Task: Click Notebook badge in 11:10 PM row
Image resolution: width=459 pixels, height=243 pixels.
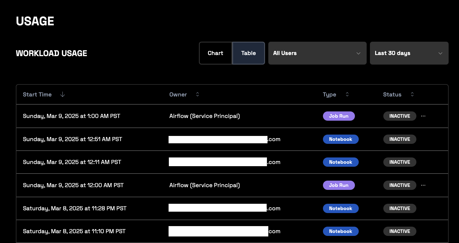Action: pyautogui.click(x=341, y=231)
